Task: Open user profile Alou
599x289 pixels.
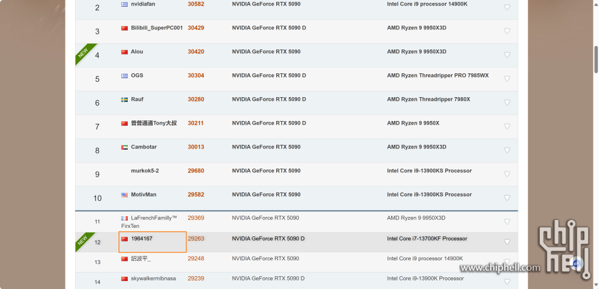Action: pyautogui.click(x=137, y=51)
